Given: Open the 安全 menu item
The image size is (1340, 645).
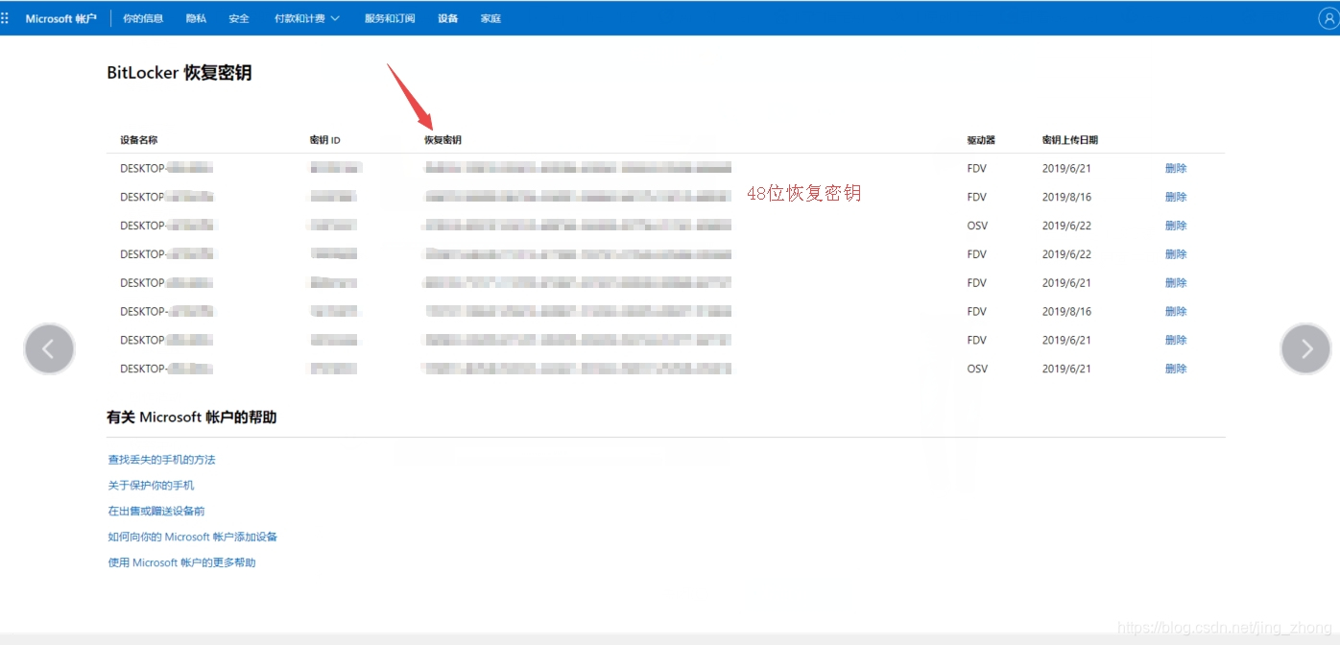Looking at the screenshot, I should pos(239,18).
